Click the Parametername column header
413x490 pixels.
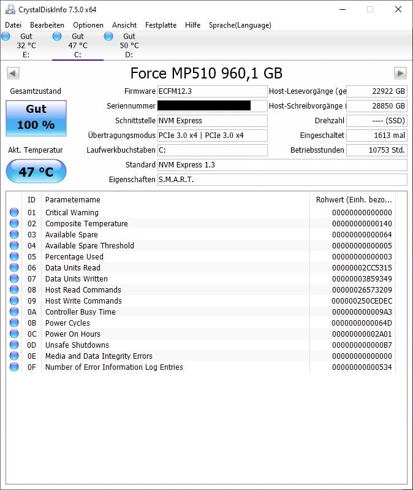click(x=175, y=200)
